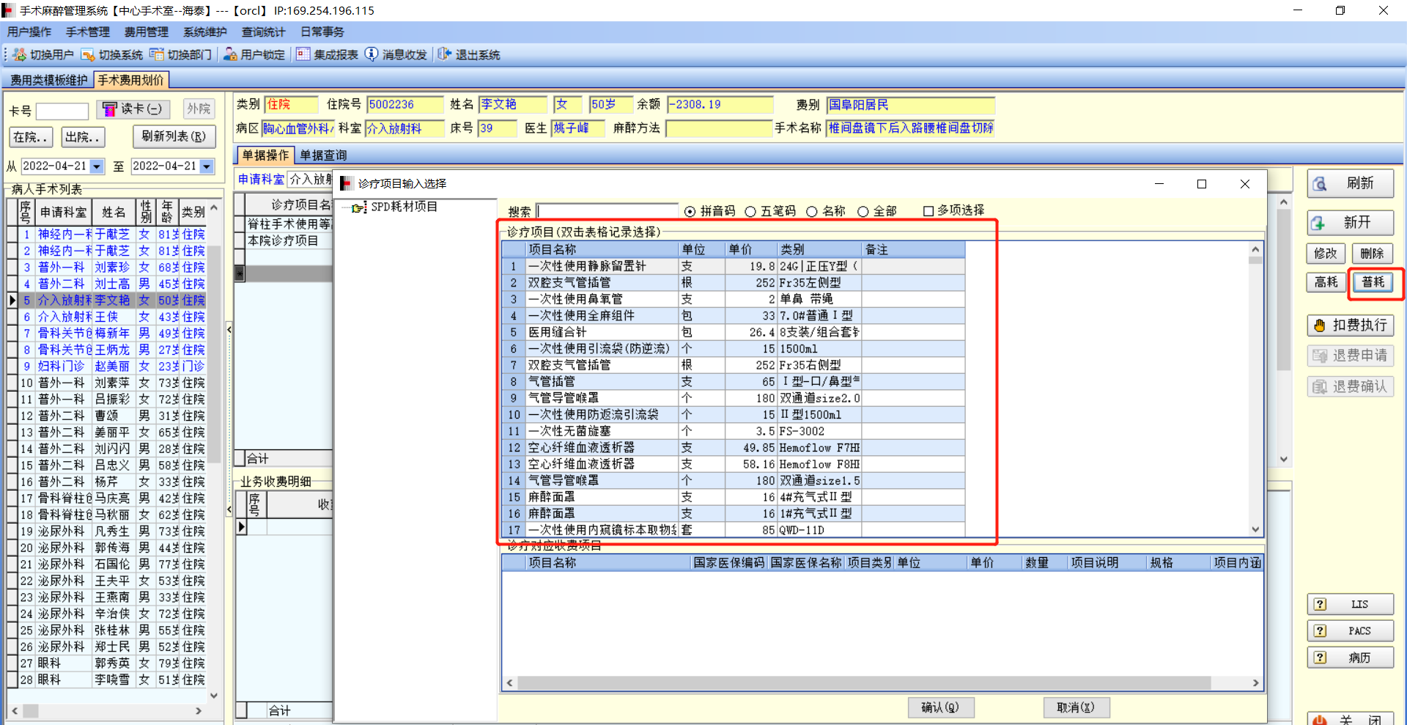Select the 五笔码 search radio button

[750, 212]
